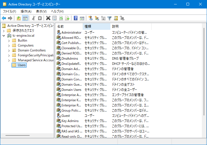Minimize the window
Viewport: 207px width, 145px height.
pyautogui.click(x=175, y=4)
